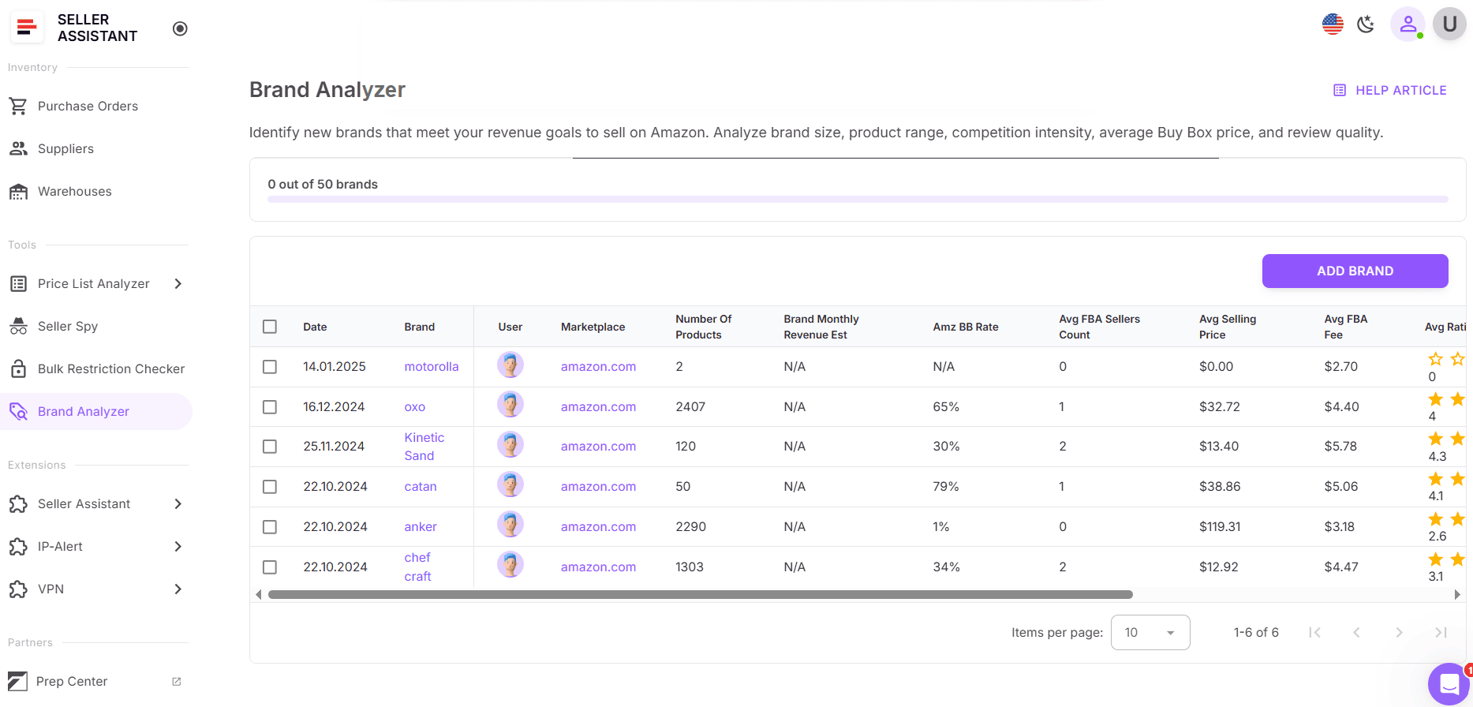Click the Warehouses building icon
Screen dimensions: 1473x707
click(18, 191)
